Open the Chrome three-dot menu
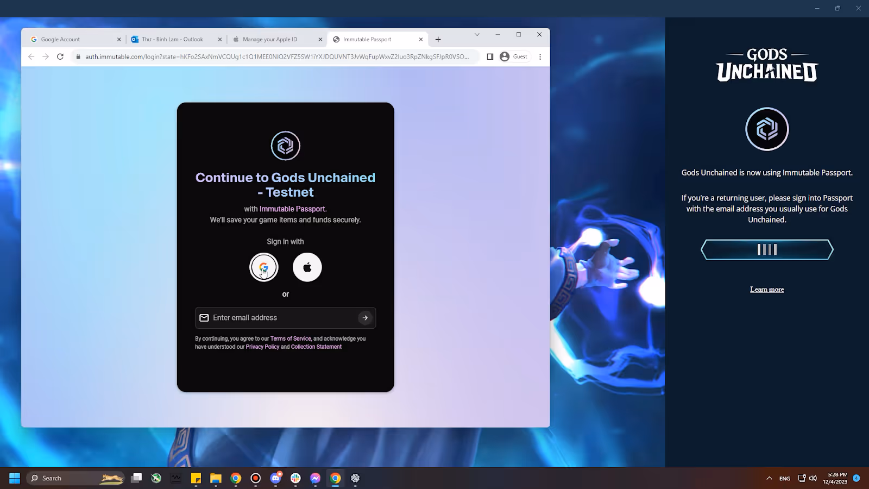The height and width of the screenshot is (489, 869). coord(540,57)
